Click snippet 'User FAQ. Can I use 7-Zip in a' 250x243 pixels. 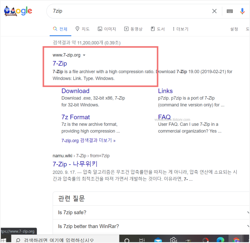[188, 124]
